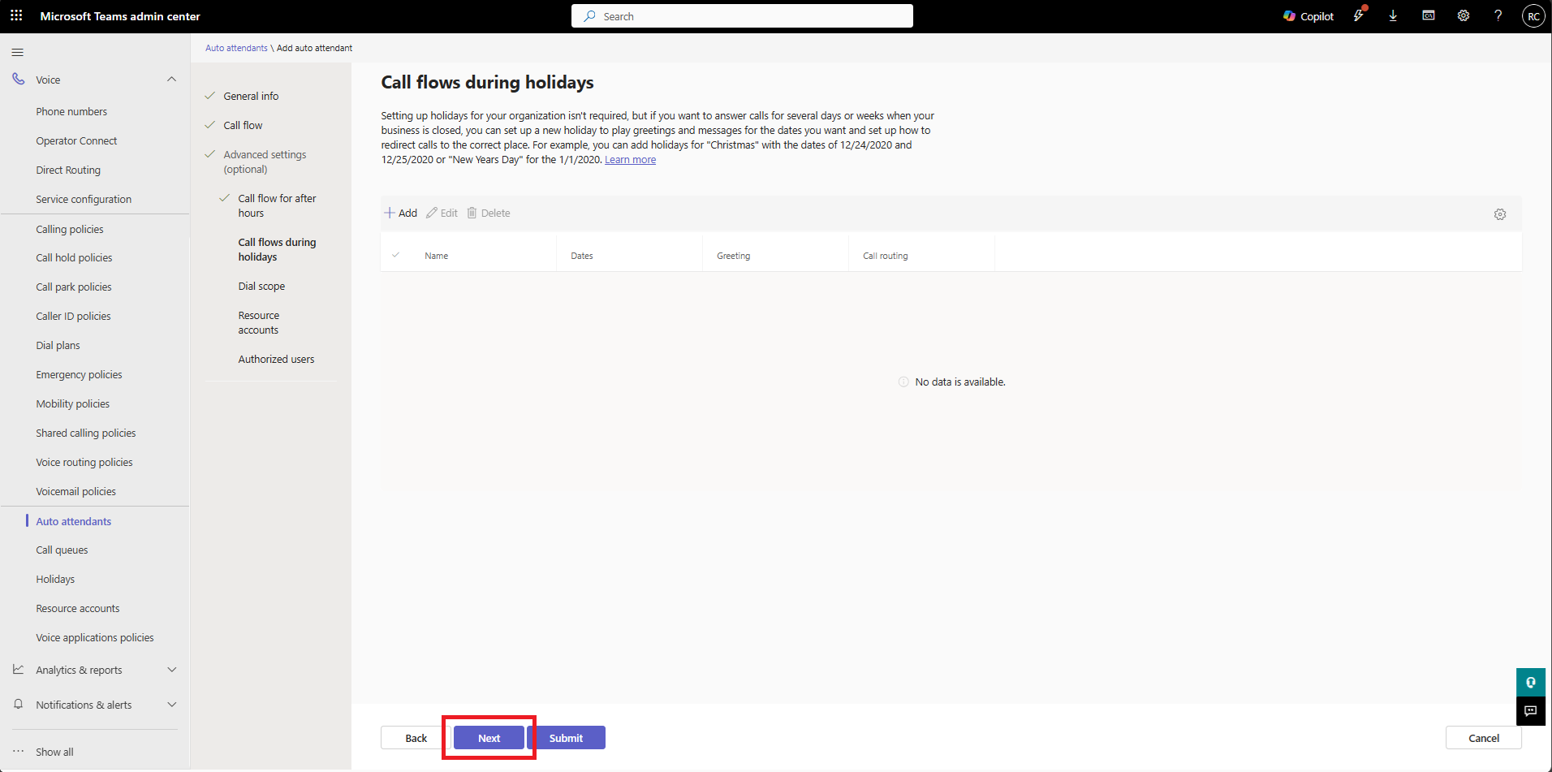Open Call queues in sidebar

pos(62,550)
